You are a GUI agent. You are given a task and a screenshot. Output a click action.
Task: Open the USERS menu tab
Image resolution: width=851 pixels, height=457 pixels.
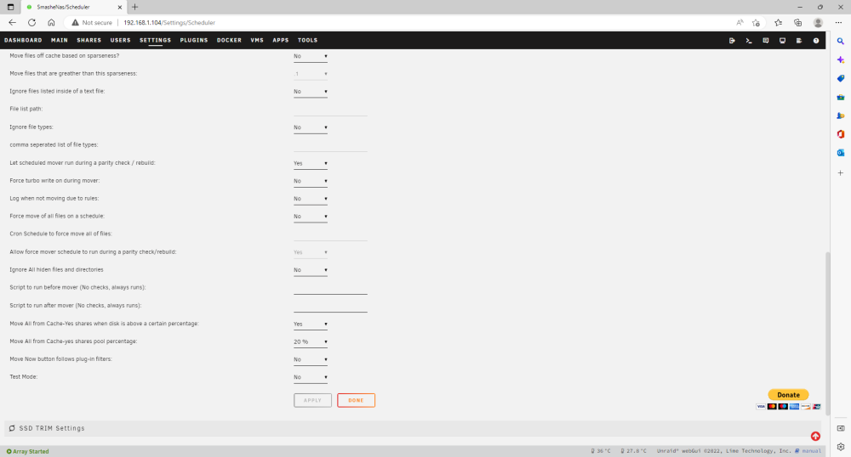pos(121,40)
